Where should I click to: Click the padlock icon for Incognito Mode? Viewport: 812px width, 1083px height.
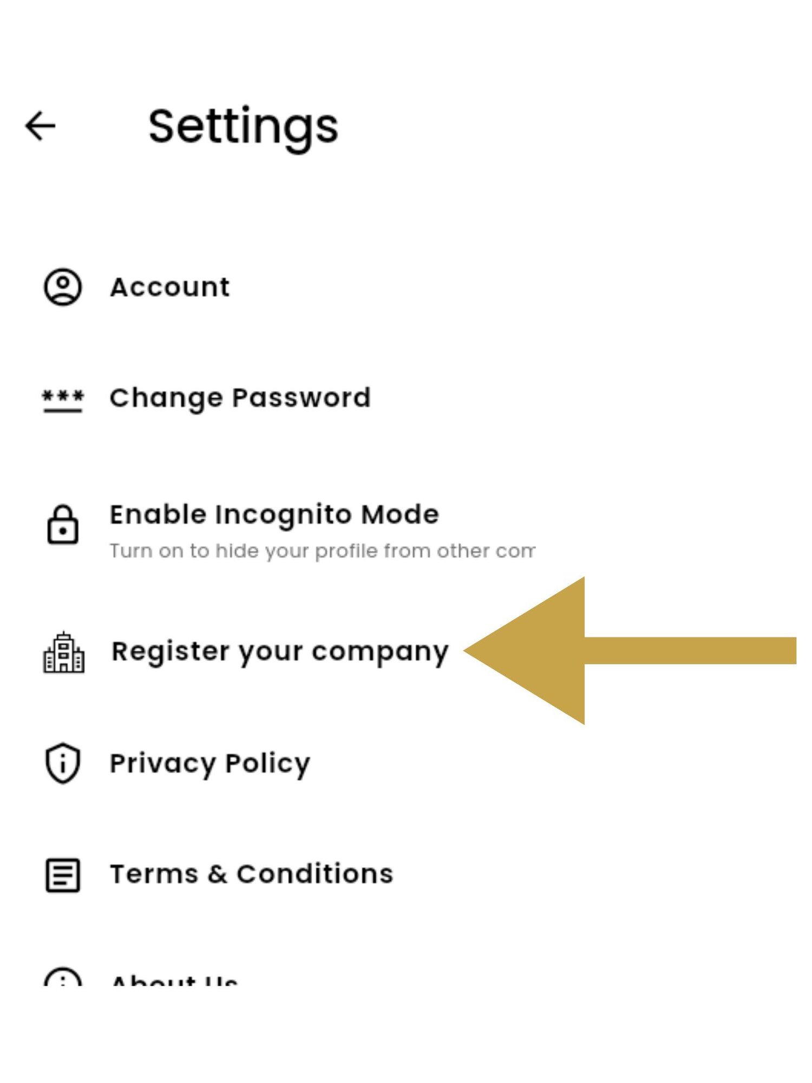[63, 524]
